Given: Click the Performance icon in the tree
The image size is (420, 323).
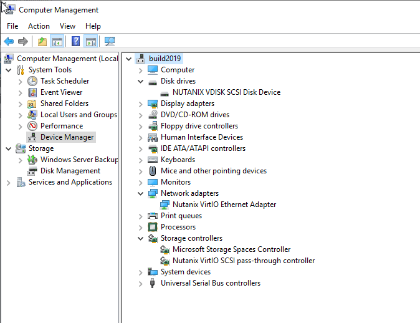Looking at the screenshot, I should [32, 126].
